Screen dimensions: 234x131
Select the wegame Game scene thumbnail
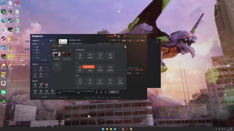click(67, 56)
